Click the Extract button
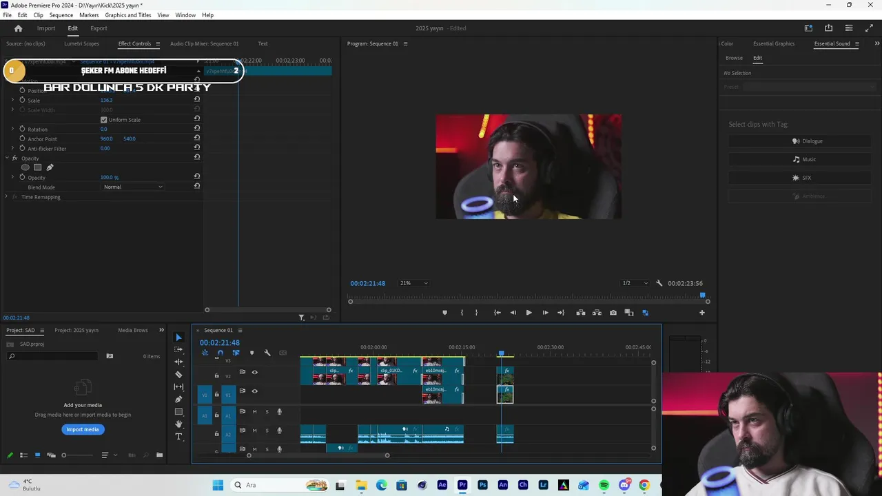882x496 pixels. 597,313
